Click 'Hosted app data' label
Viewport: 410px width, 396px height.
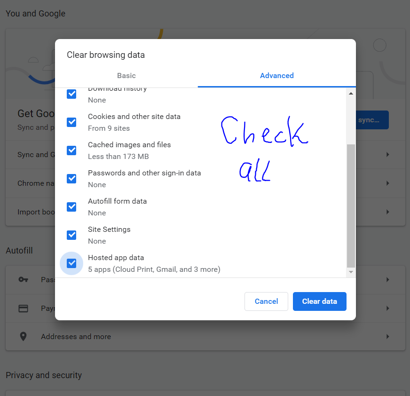click(116, 258)
